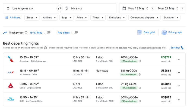
Task: Turn on Any dates price tracking
Action: [75, 32]
